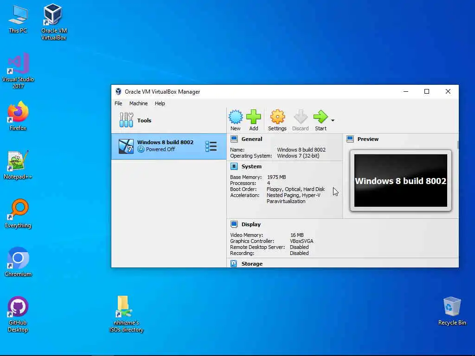The image size is (475, 356).
Task: Click the New virtual machine icon
Action: click(235, 117)
